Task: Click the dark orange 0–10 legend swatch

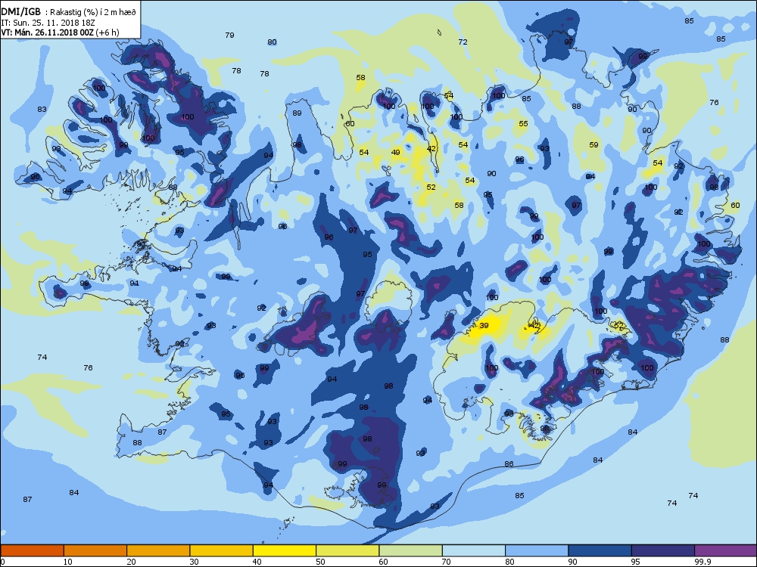Action: coord(32,550)
